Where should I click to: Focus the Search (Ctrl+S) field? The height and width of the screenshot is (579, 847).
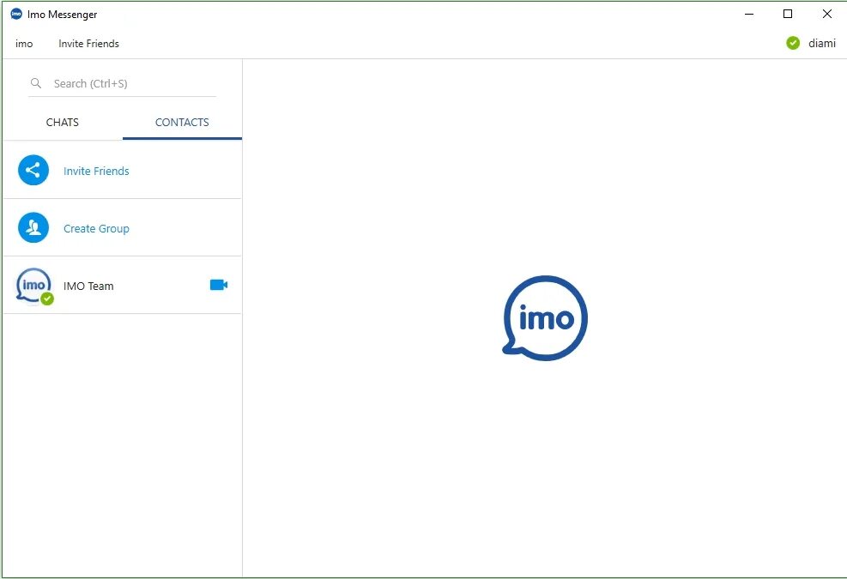(x=122, y=84)
